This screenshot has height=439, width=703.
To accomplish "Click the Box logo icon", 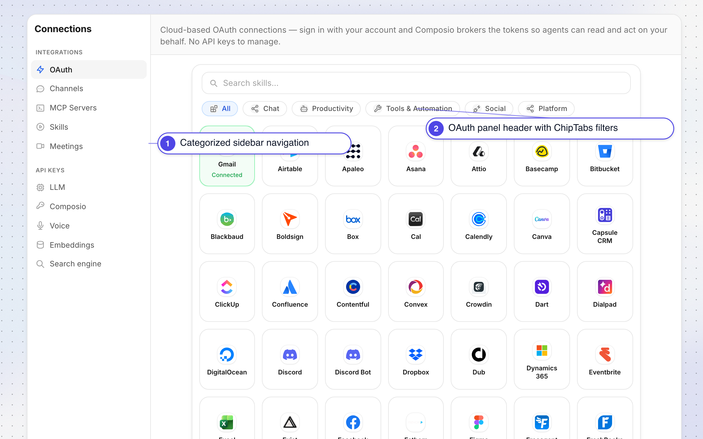I will click(353, 219).
